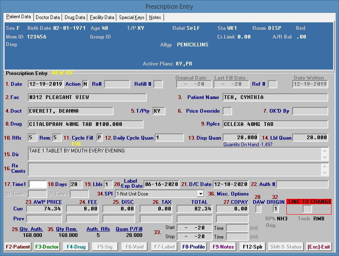Screen dimensions: 339x256
Task: Click the Line To Change entry box
Action: point(307,209)
